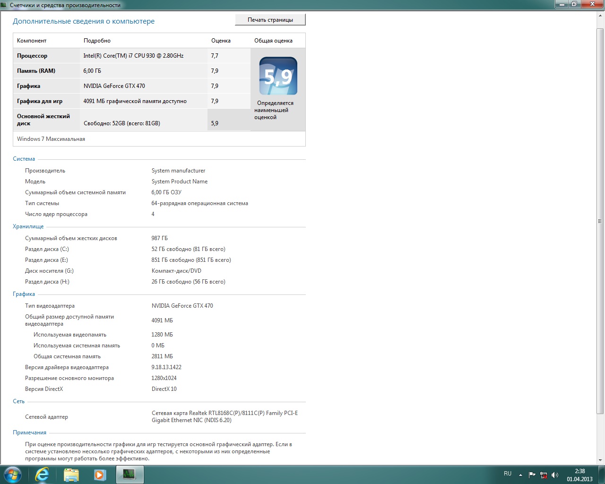The image size is (605, 484).
Task: Click Система section heading
Action: tap(24, 159)
